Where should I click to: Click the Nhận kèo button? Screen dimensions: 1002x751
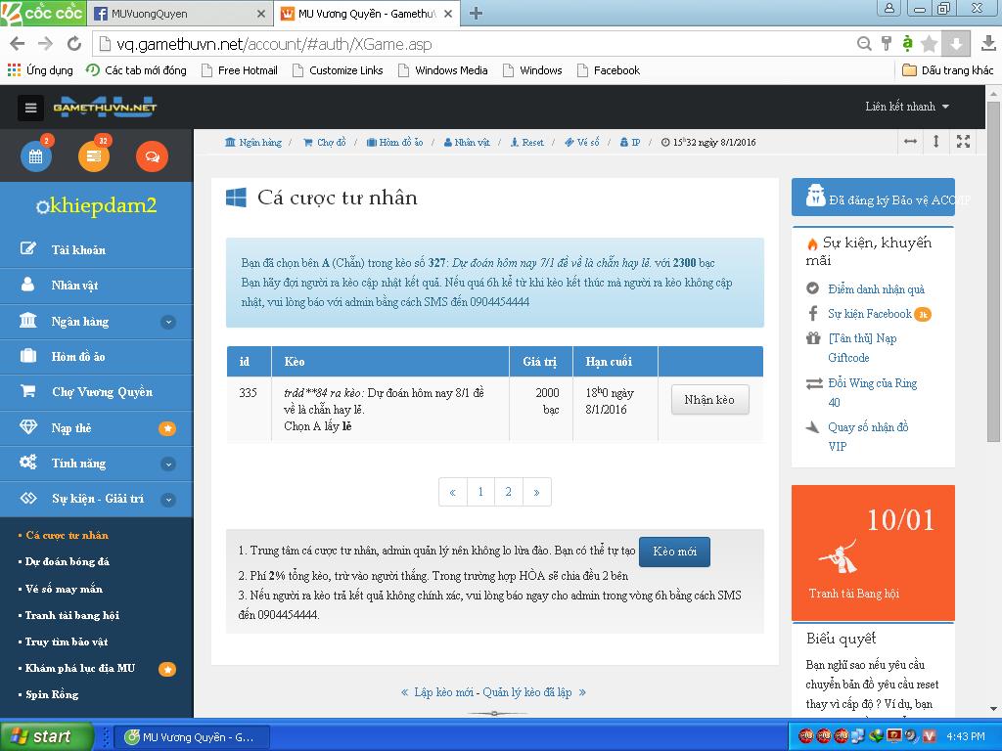(x=709, y=400)
